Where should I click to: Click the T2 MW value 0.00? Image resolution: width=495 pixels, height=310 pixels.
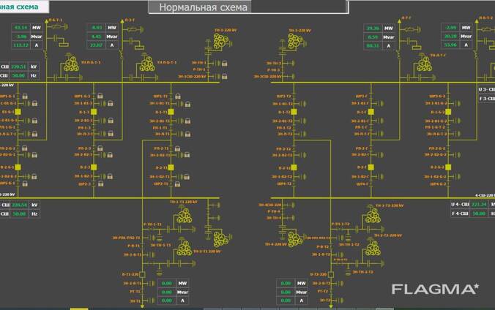pyautogui.click(x=286, y=283)
